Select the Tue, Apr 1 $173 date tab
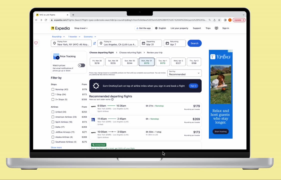 [163, 62]
